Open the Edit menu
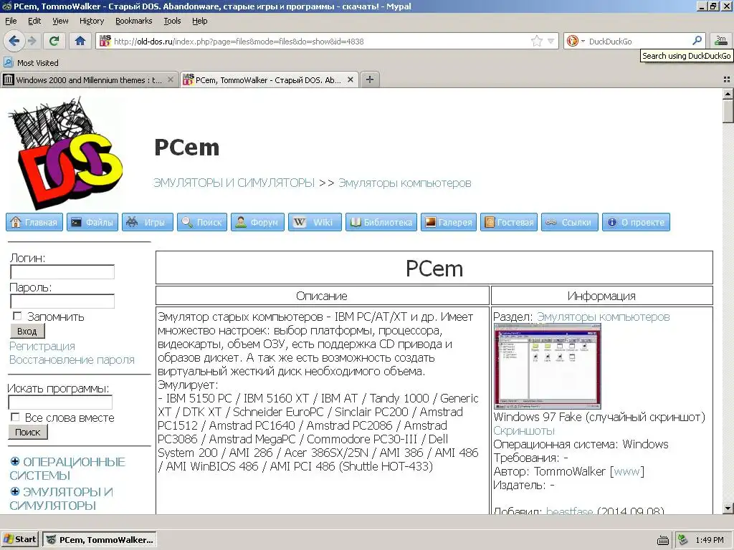The width and height of the screenshot is (734, 550). pyautogui.click(x=34, y=21)
